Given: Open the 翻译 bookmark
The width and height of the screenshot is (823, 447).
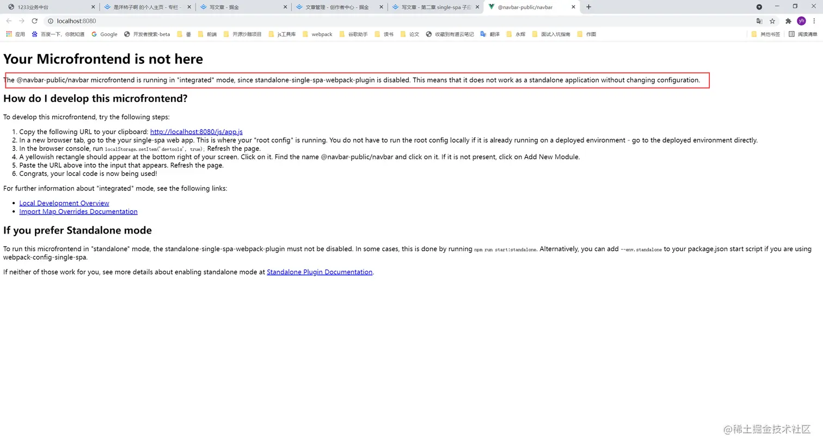Looking at the screenshot, I should (490, 34).
